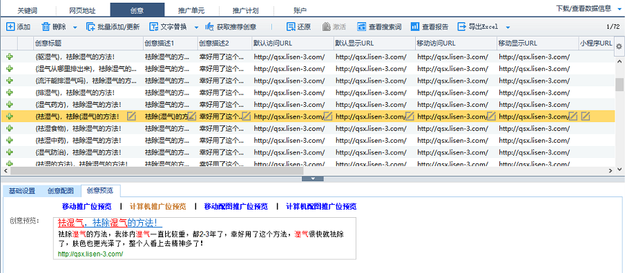Open the column settings gear icon
The width and height of the screenshot is (625, 273).
click(619, 46)
